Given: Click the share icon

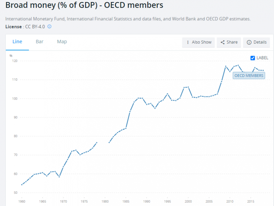Looking at the screenshot, I should pos(222,42).
